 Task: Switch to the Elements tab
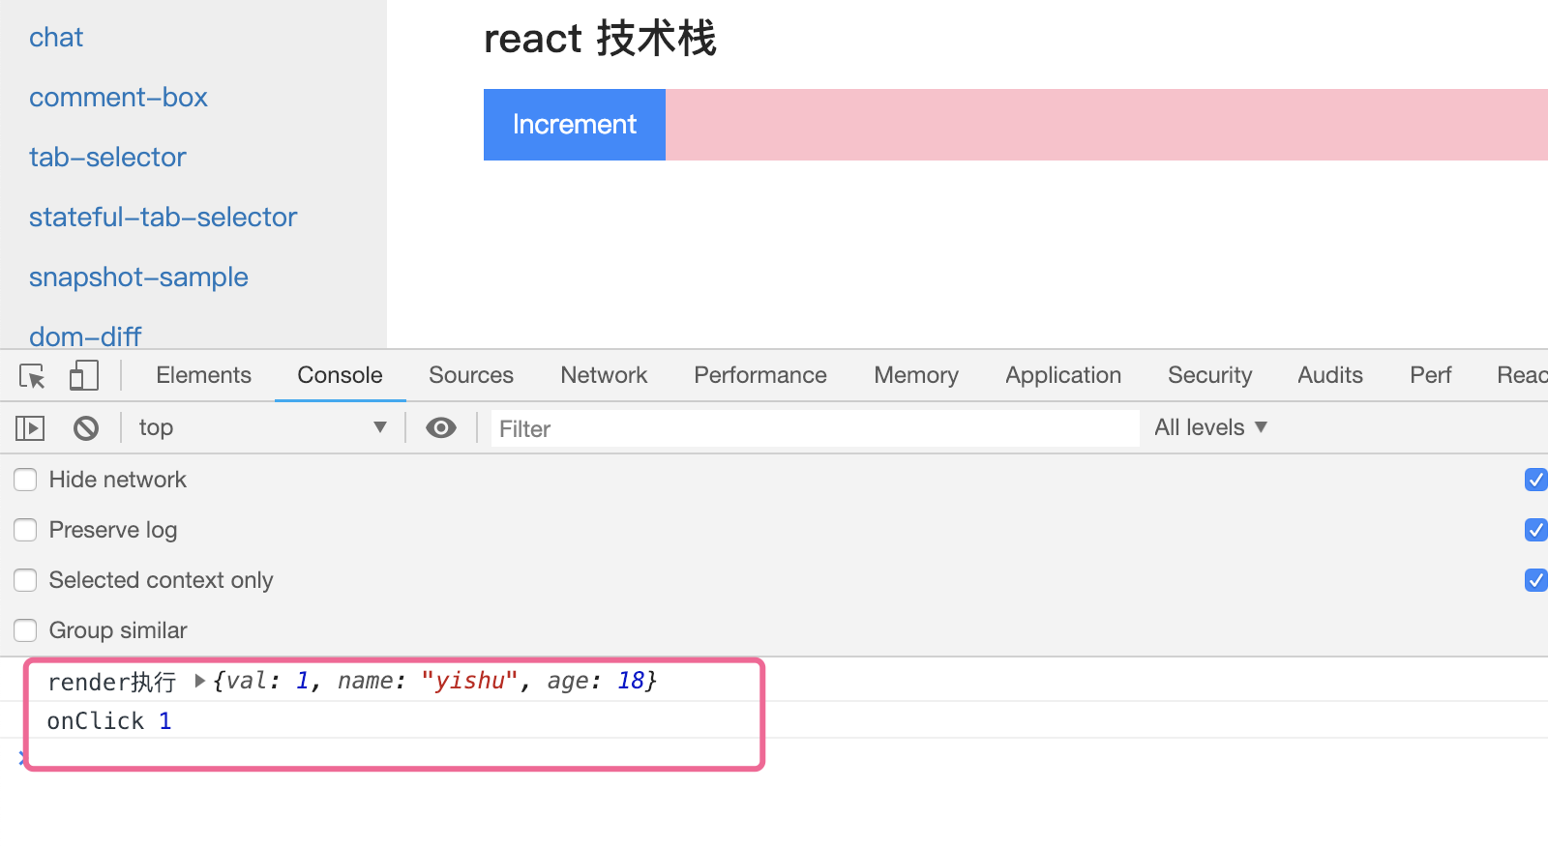203,375
